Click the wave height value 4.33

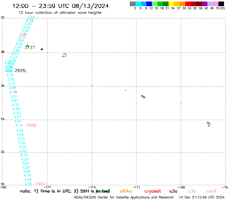coord(15,105)
